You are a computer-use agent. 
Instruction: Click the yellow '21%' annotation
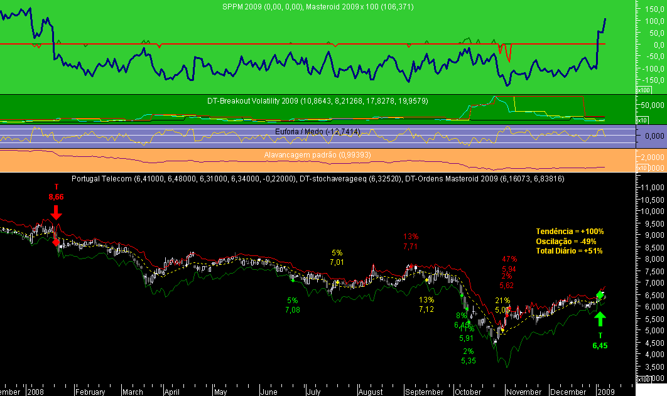tap(502, 301)
